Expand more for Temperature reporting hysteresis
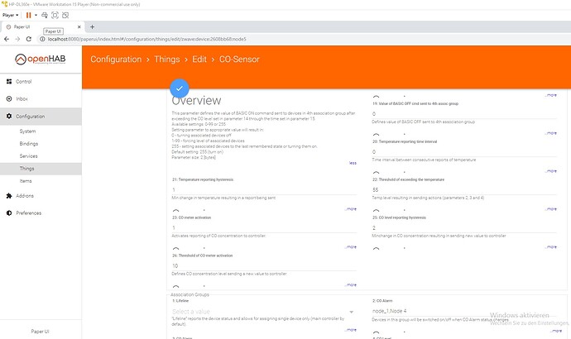Viewport: 571px width, 339px height. click(351, 209)
